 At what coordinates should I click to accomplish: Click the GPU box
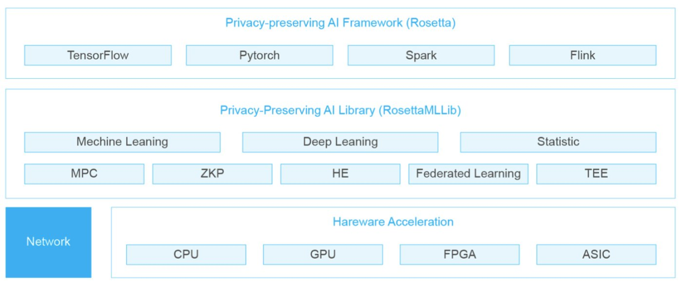point(323,254)
